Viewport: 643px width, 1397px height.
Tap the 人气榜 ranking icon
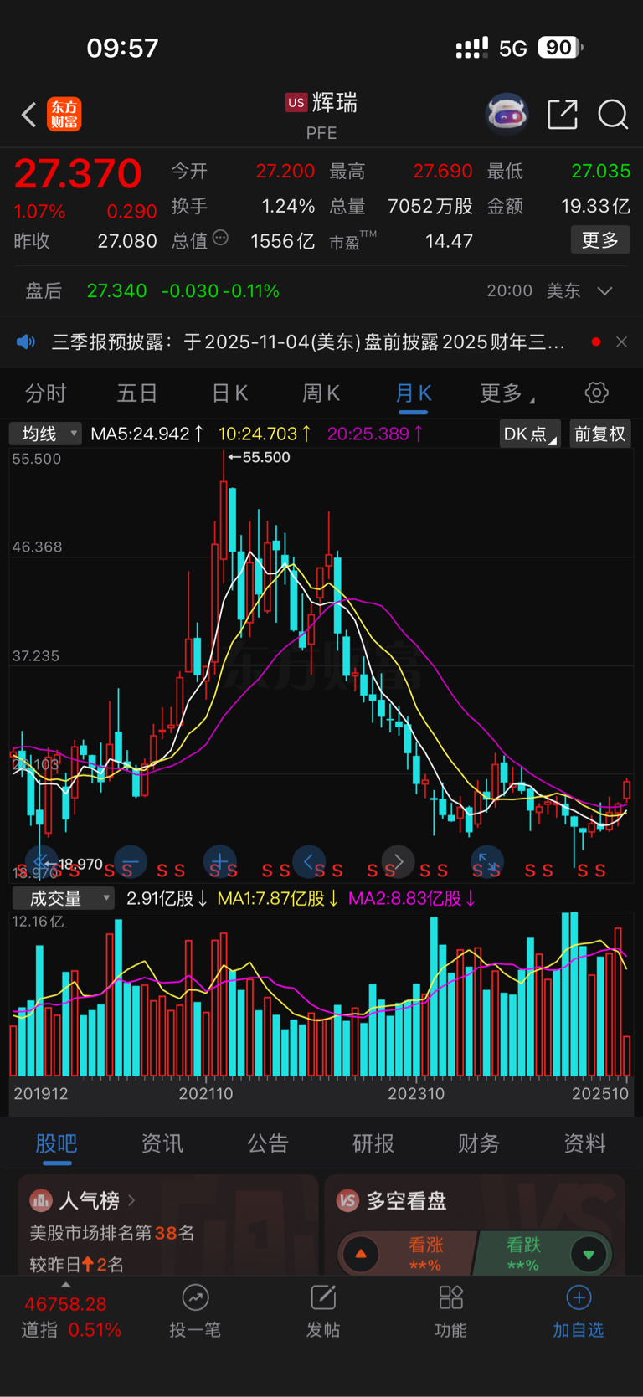point(41,1201)
